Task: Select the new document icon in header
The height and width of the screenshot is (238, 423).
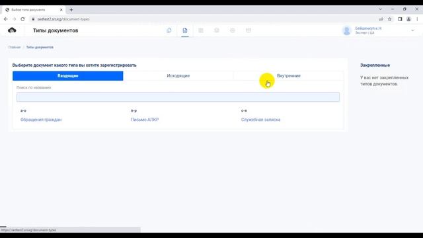Action: pos(185,30)
